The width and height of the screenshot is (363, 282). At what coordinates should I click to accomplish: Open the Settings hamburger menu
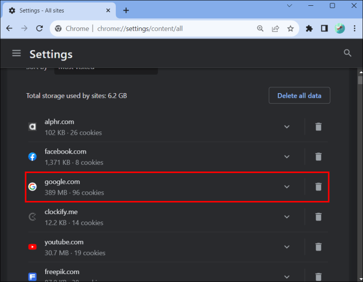pos(16,53)
